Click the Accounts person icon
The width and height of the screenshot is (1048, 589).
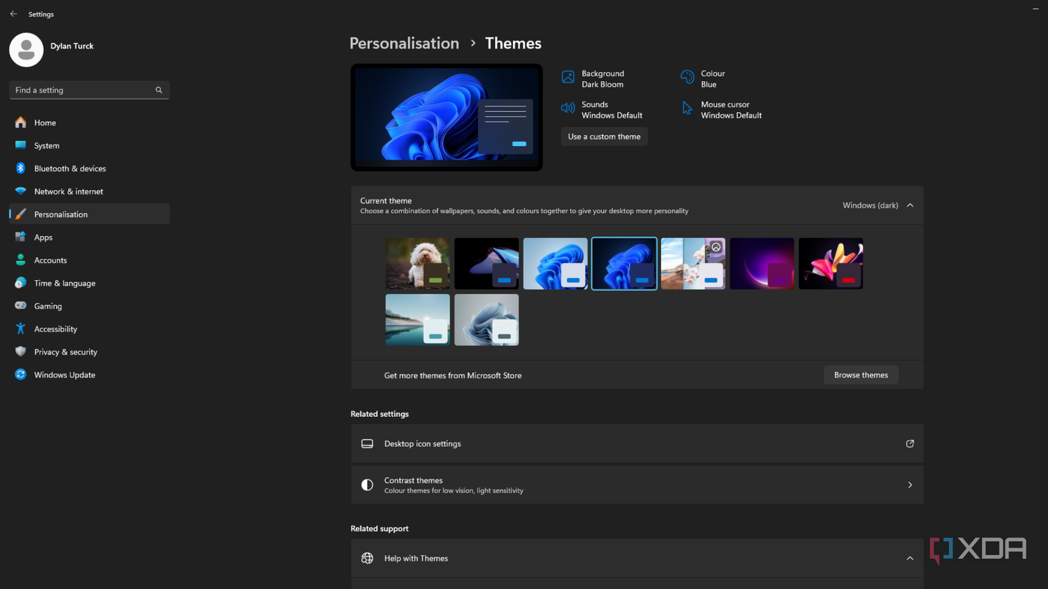[21, 260]
